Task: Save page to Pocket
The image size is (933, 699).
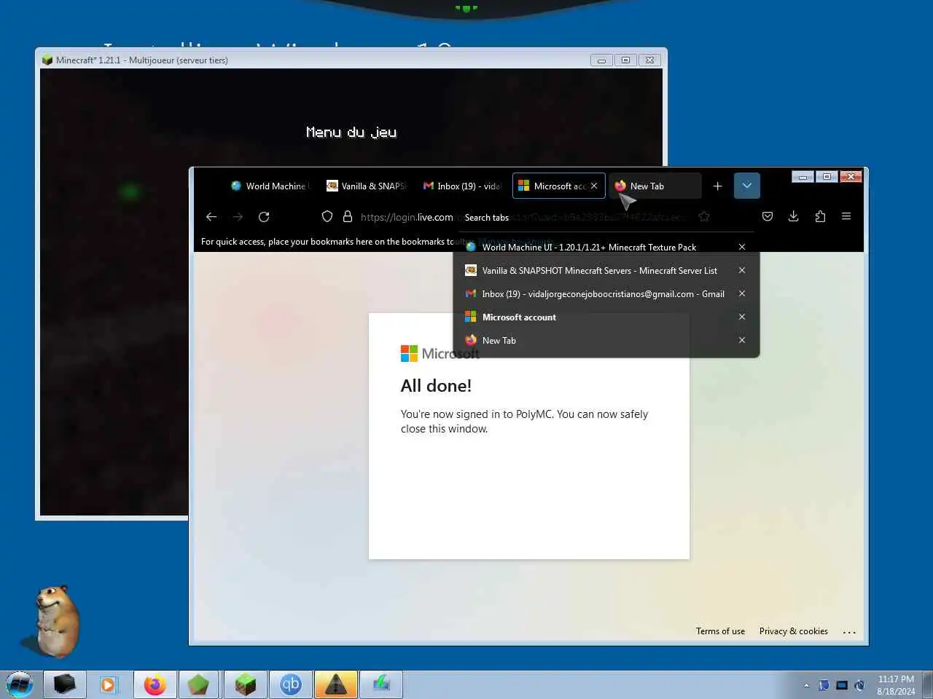Action: (768, 216)
